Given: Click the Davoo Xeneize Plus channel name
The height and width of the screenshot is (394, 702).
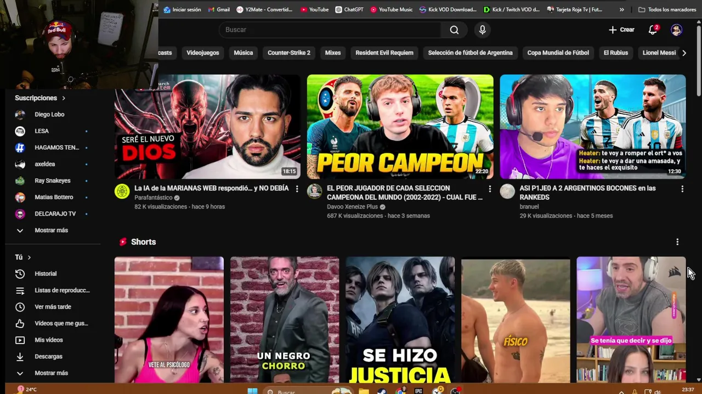Looking at the screenshot, I should [352, 207].
